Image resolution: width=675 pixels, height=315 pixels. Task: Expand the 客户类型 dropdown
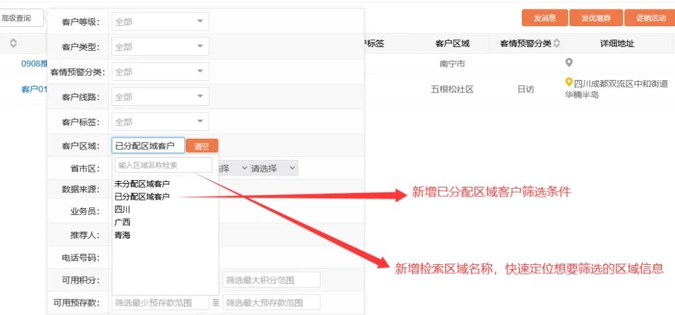click(x=161, y=46)
